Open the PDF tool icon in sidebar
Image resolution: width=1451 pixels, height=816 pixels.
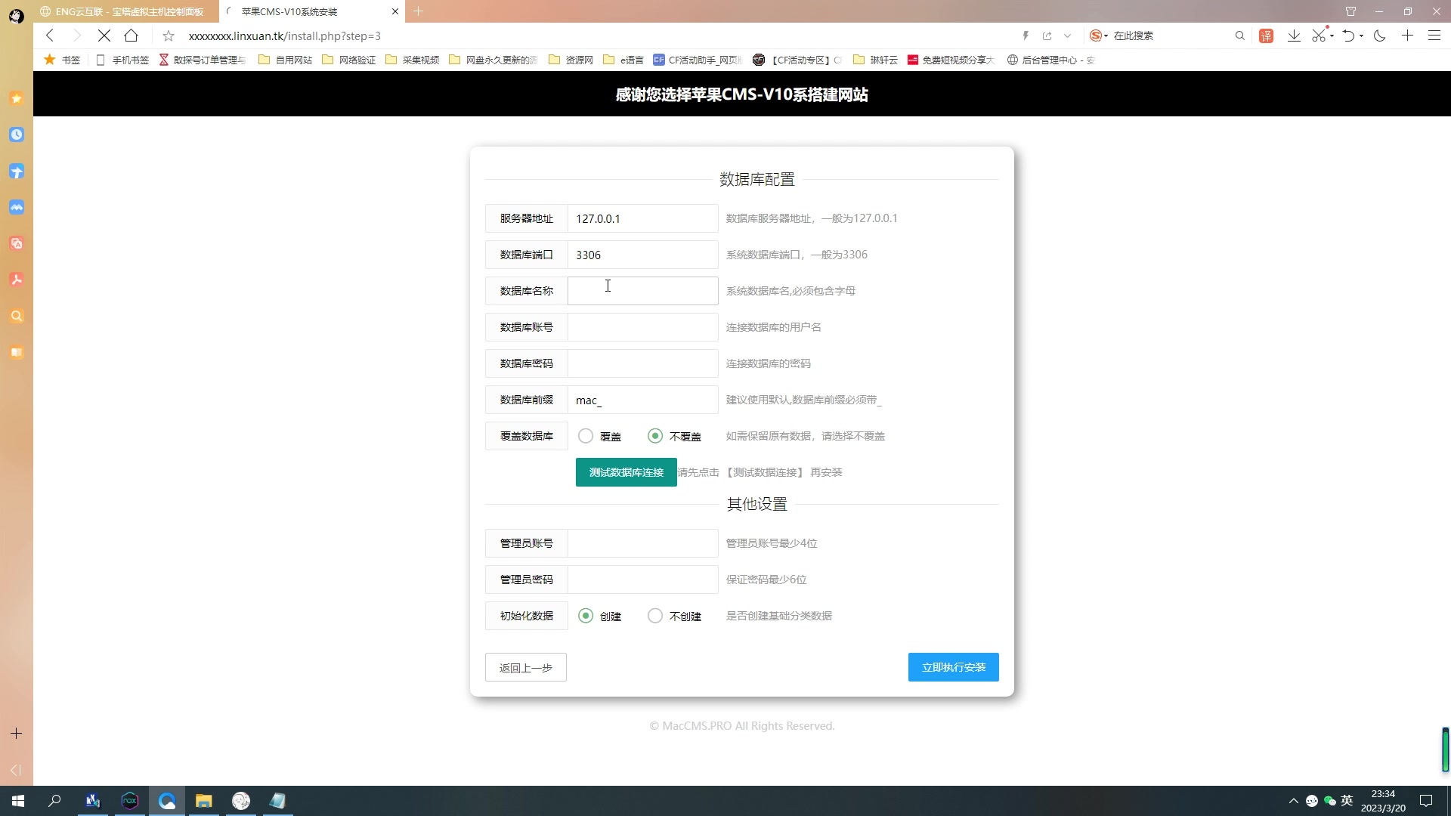pyautogui.click(x=17, y=280)
